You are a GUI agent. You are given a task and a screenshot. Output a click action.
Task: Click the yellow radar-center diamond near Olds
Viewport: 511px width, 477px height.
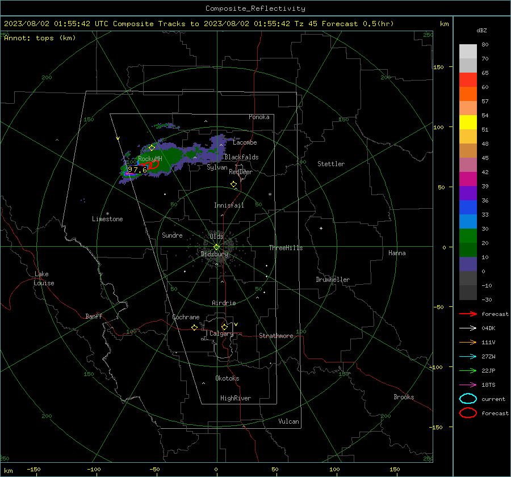coord(217,247)
